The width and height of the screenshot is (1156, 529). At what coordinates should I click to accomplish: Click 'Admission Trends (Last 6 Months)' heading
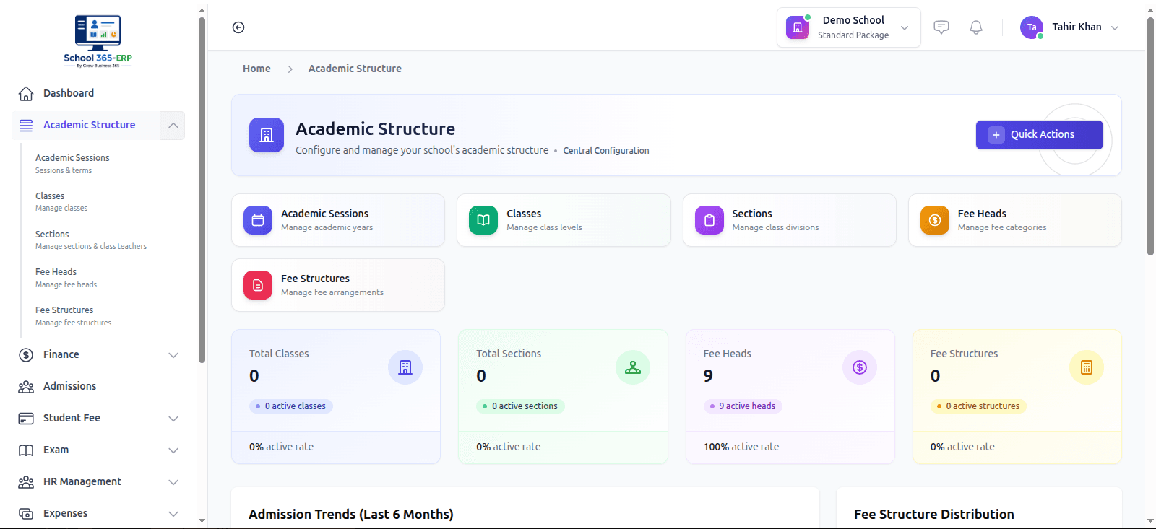[351, 515]
